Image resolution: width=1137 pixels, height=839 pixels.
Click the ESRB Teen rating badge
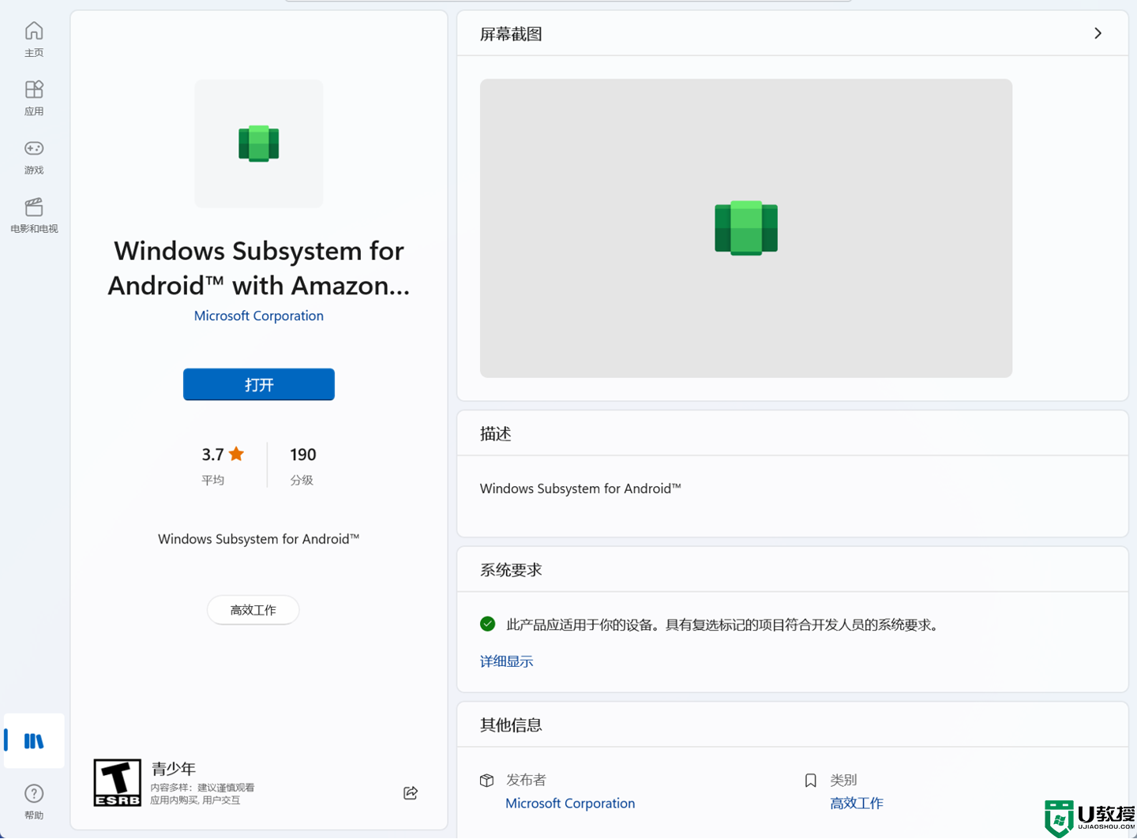[x=118, y=783]
